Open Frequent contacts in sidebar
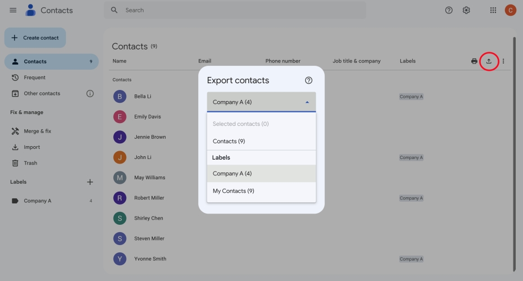This screenshot has height=281, width=523. 51,78
